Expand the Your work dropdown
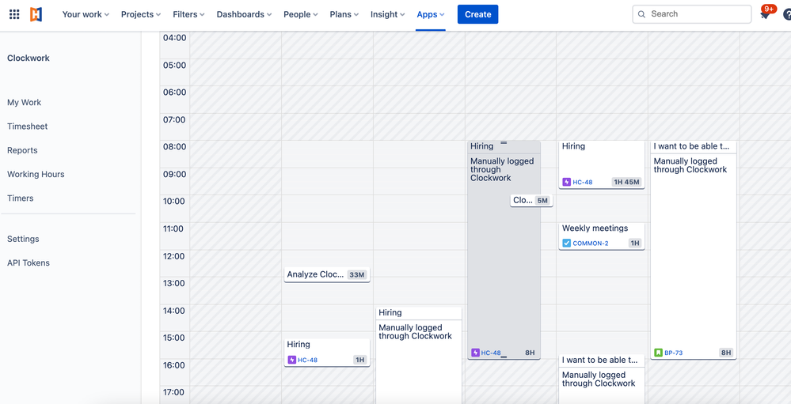The width and height of the screenshot is (791, 404). point(86,14)
